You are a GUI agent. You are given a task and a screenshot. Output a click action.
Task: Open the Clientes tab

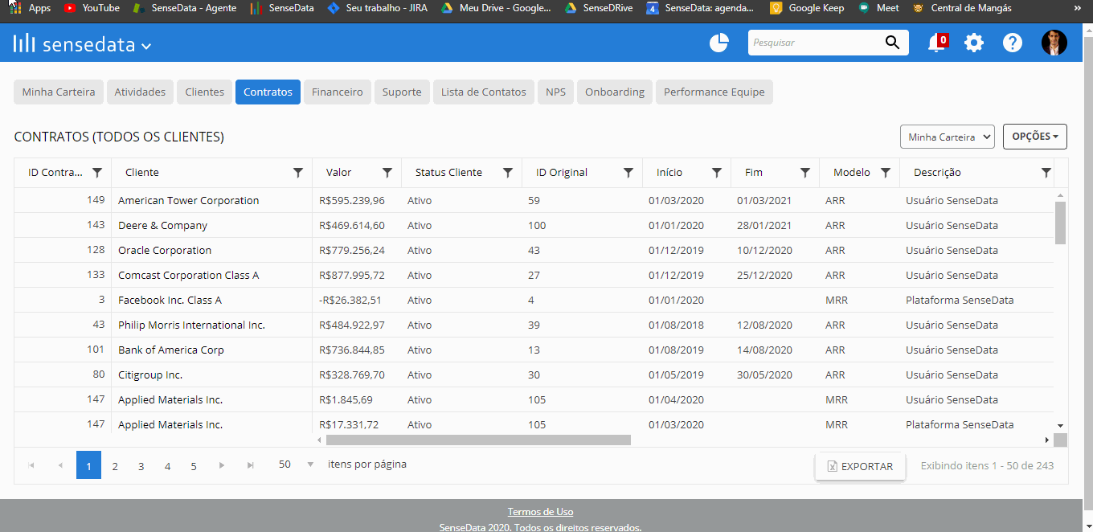point(205,92)
